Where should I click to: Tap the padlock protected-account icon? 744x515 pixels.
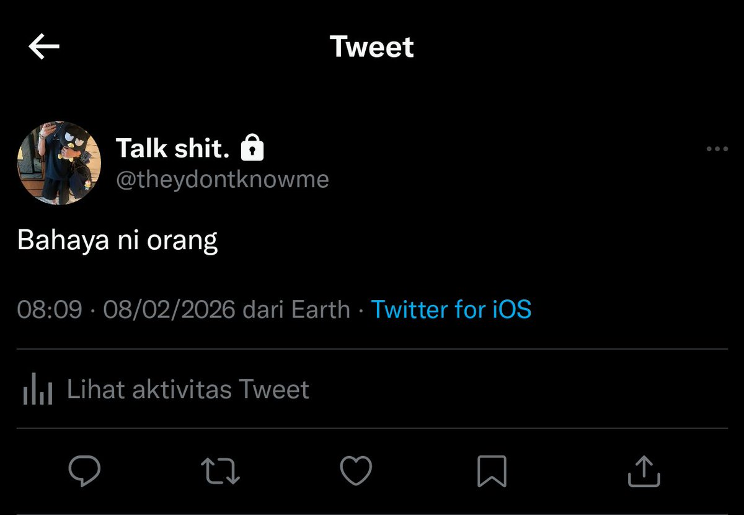(252, 147)
